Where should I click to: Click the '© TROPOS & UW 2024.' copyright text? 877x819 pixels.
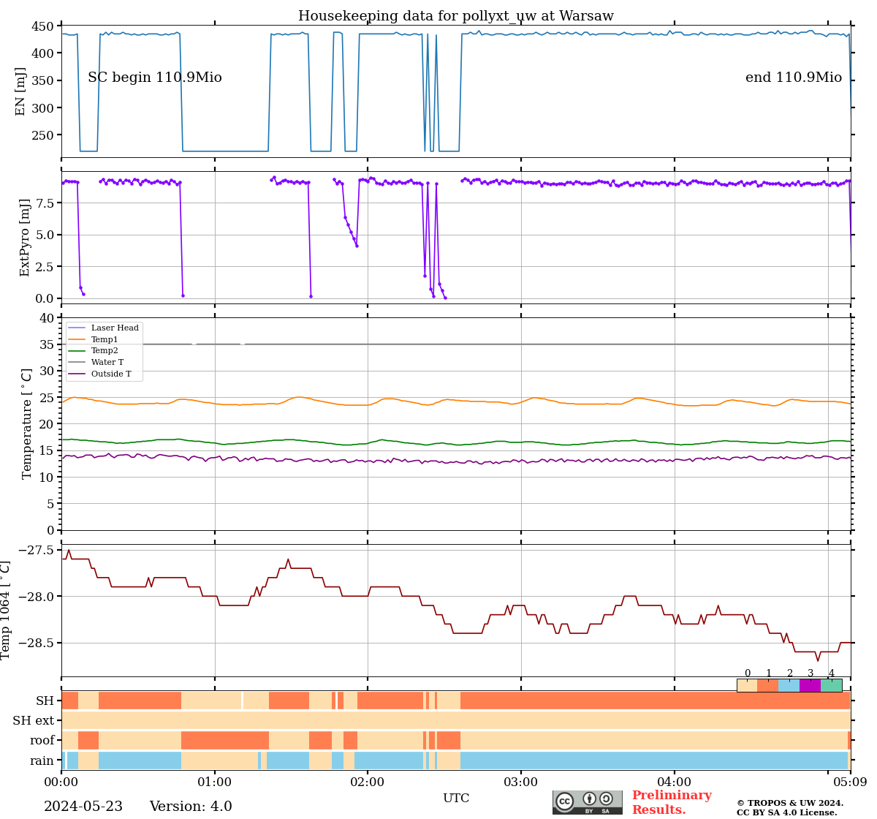790,803
